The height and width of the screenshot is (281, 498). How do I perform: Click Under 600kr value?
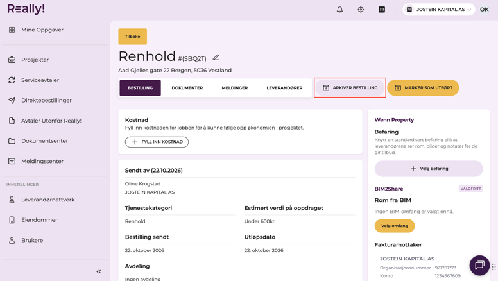[x=259, y=221]
